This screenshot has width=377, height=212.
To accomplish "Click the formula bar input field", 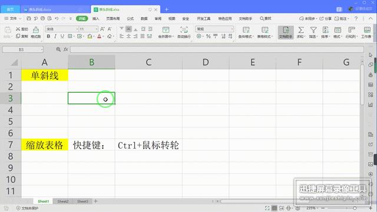I will pyautogui.click(x=217, y=49).
